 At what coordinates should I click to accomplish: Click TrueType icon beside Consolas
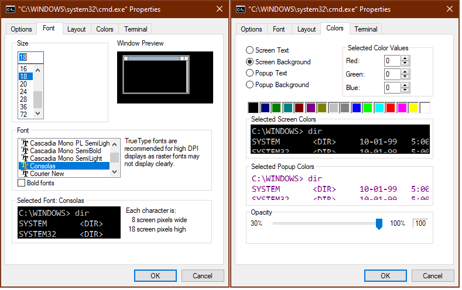tap(25, 166)
